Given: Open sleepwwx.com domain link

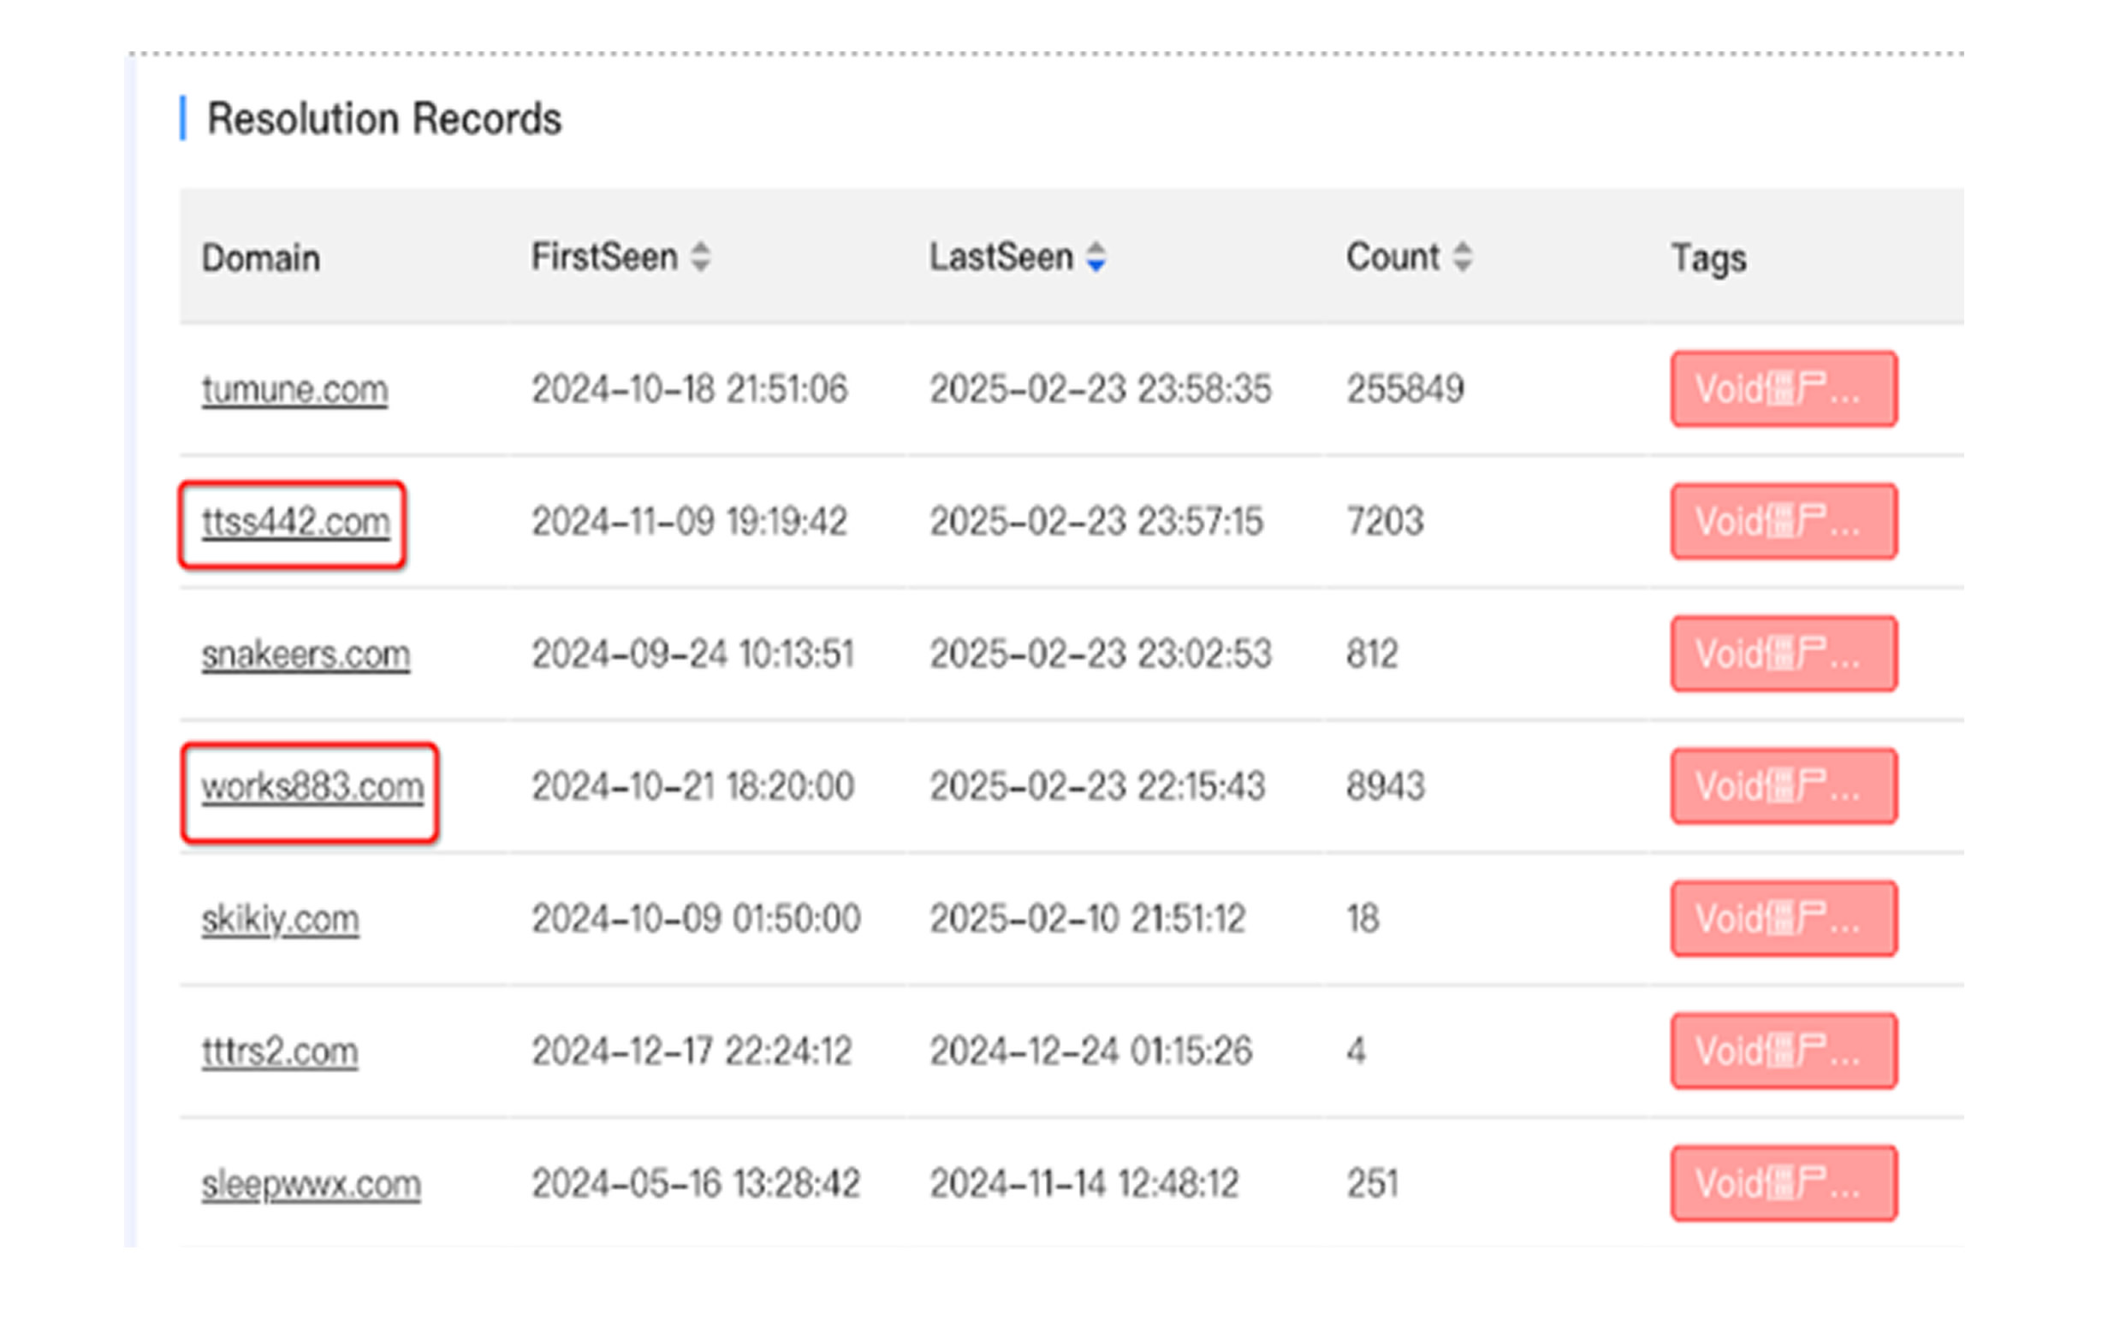Looking at the screenshot, I should tap(311, 1184).
